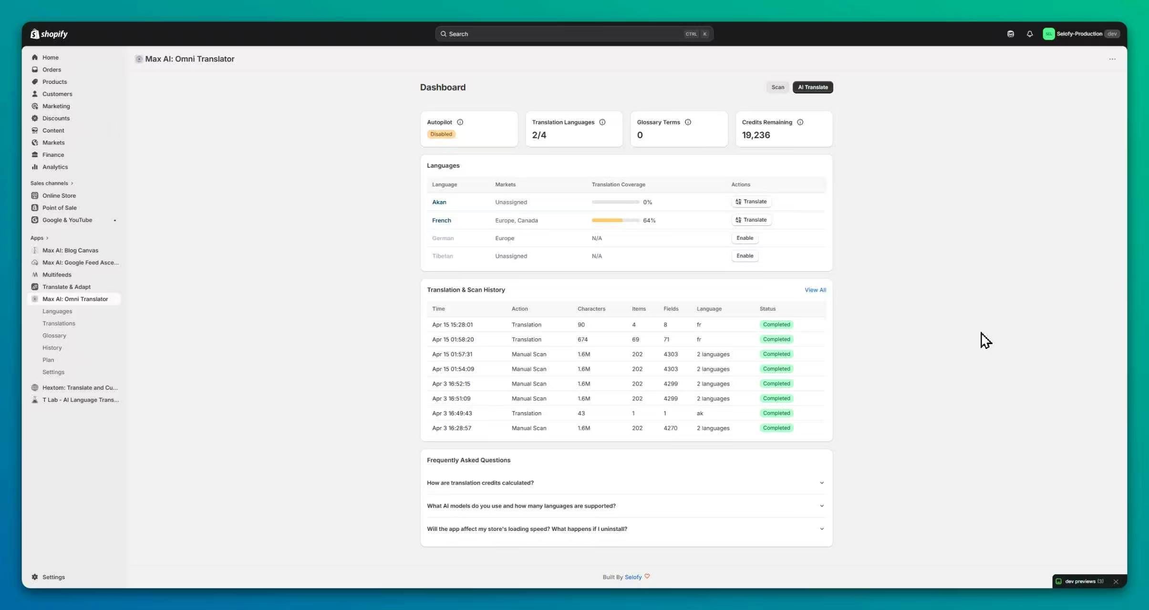Click the Glossary Terms info icon
The height and width of the screenshot is (610, 1149).
688,122
